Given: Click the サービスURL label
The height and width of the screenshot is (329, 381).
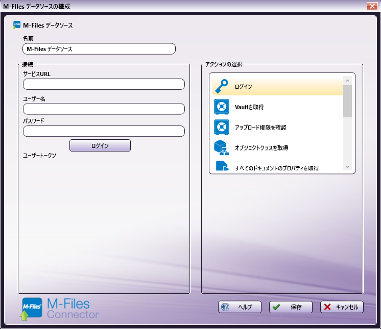Looking at the screenshot, I should pos(37,74).
